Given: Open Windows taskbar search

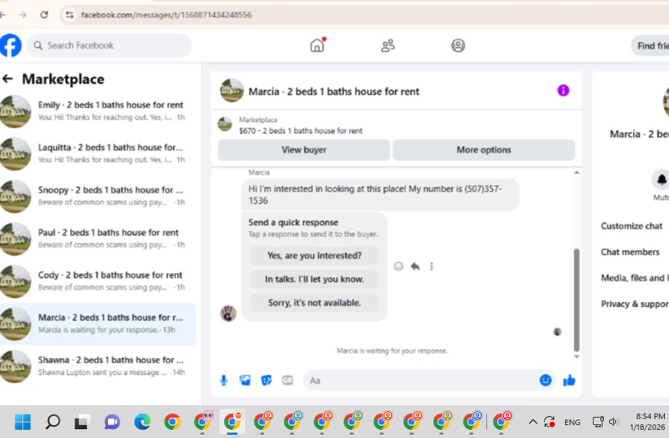Looking at the screenshot, I should [x=53, y=422].
